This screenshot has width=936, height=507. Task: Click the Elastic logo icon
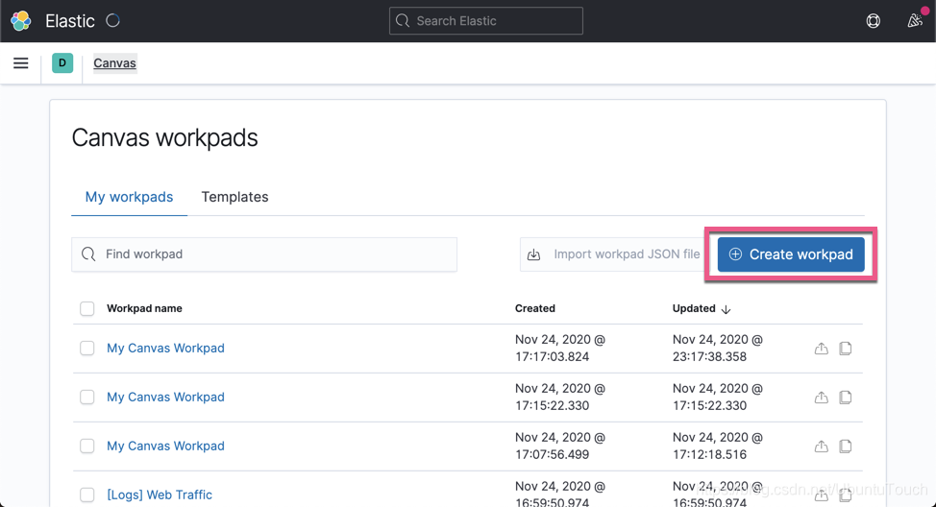(21, 21)
